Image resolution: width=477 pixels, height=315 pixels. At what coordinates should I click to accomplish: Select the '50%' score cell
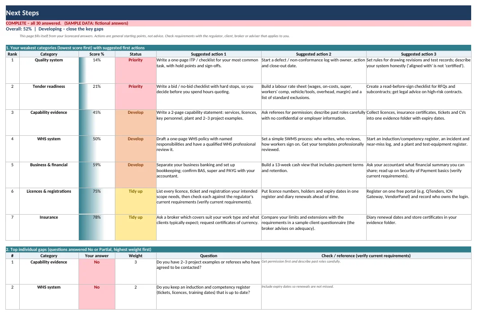point(97,149)
